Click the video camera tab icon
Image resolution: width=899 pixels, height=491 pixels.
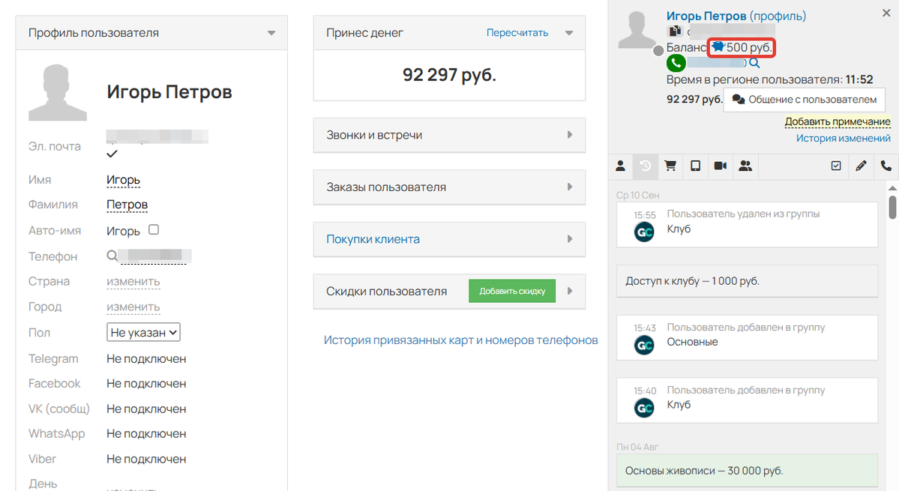[x=720, y=166]
